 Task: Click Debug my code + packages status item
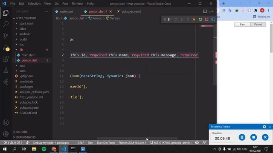51,143
